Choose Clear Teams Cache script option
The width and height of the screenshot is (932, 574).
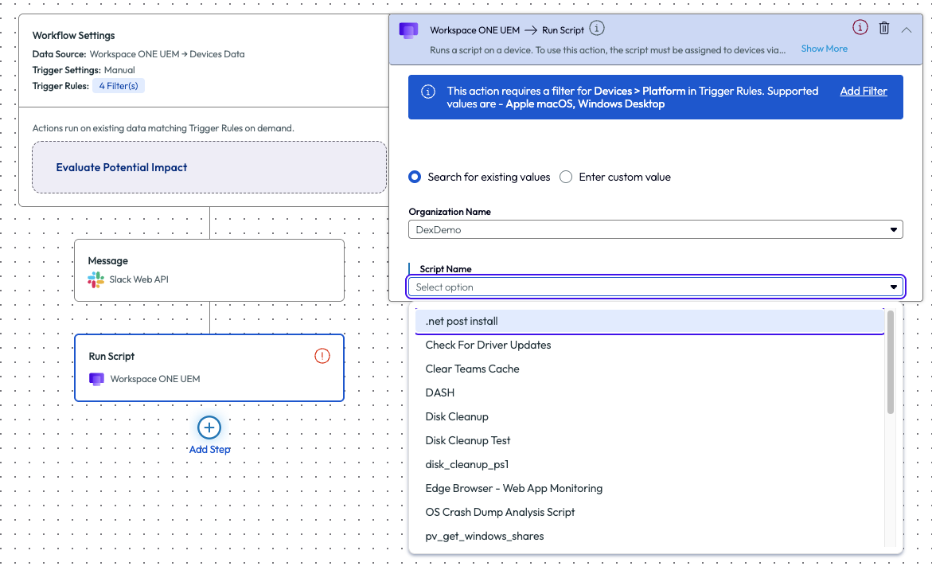click(472, 369)
